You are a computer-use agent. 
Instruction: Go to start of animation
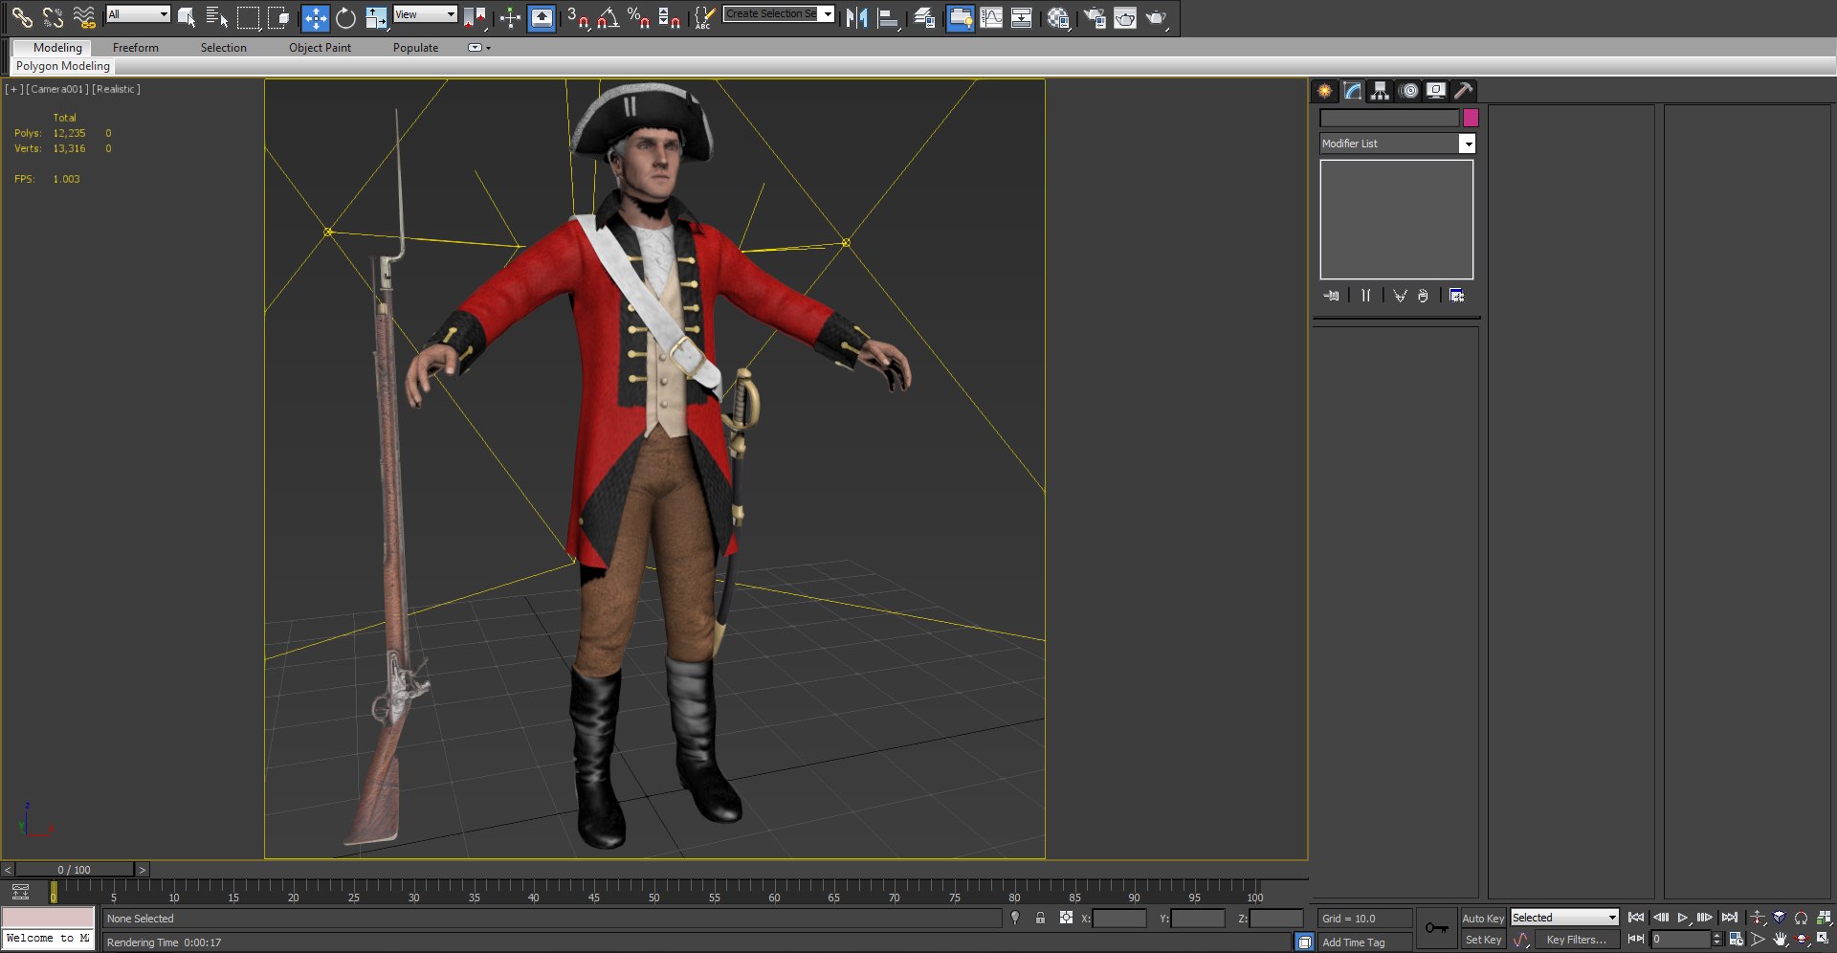point(1636,918)
